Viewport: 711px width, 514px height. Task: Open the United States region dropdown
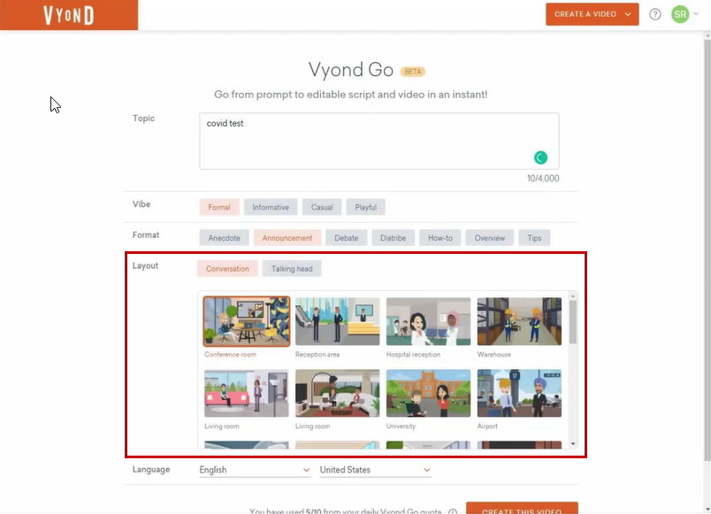coord(376,470)
